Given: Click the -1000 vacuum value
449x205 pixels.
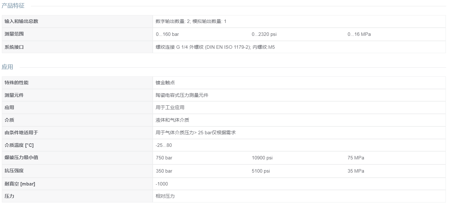Looking at the screenshot, I should coord(162,184).
